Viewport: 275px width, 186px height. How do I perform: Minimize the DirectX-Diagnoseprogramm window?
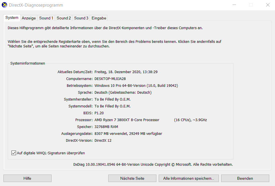(x=234, y=5)
